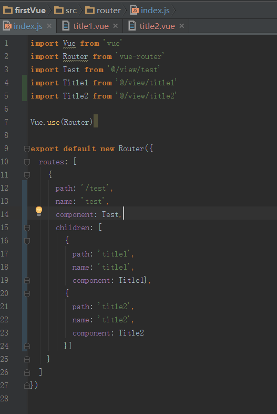Viewport: 277px width, 414px height.
Task: Collapse the title2 object fold at line 20
Action: pos(27,293)
